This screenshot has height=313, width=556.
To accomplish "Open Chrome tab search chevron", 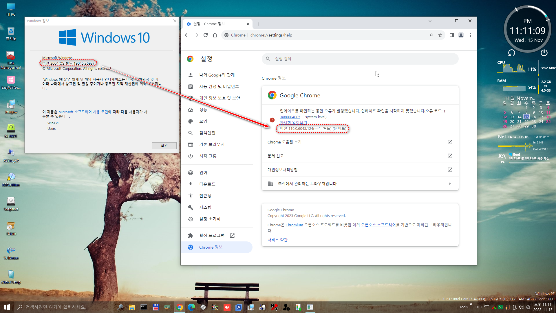I will coord(430,21).
